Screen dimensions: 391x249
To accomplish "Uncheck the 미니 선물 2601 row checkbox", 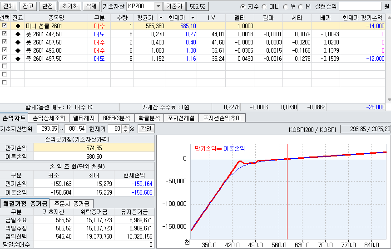I will (x=4, y=25).
